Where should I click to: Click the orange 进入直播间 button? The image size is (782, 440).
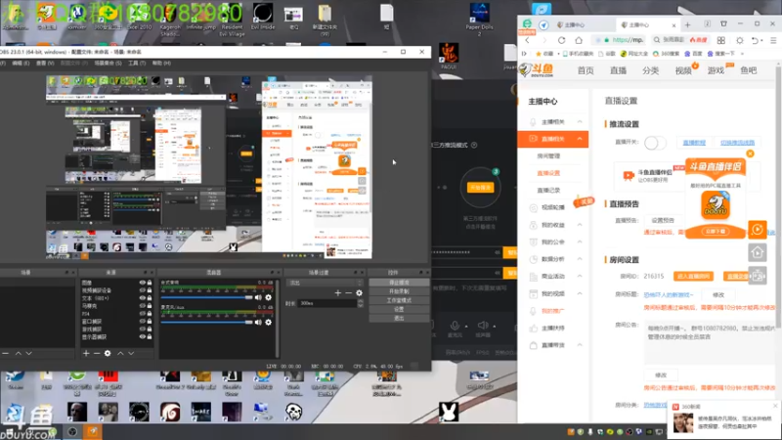pos(693,277)
